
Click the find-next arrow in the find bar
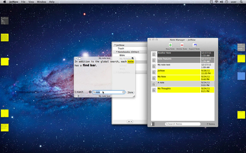(90, 92)
